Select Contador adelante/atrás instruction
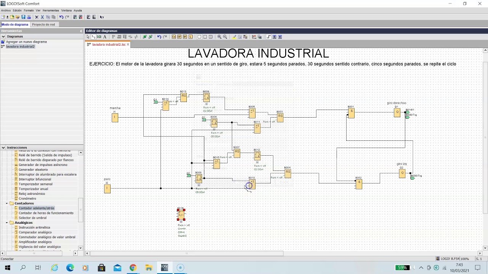Screen dimensions: 488x274 point(37,208)
